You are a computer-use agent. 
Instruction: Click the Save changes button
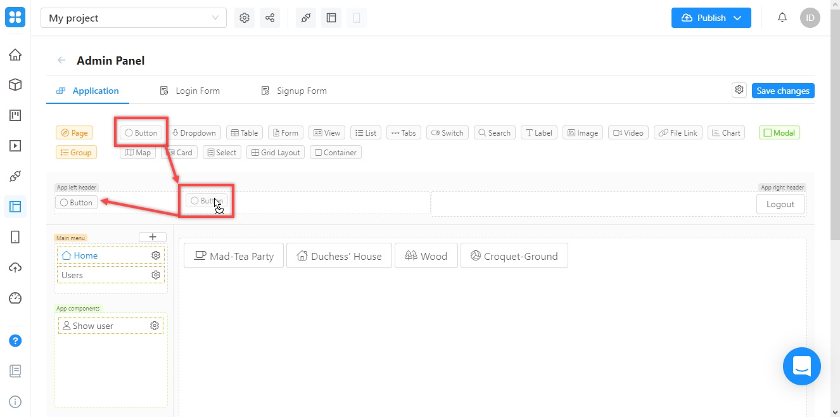[783, 91]
